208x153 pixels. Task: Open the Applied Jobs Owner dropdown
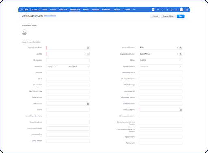[159, 54]
